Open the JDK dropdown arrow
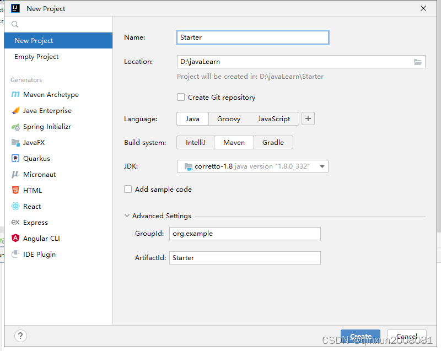Screen dimensions: 441x351 322,166
